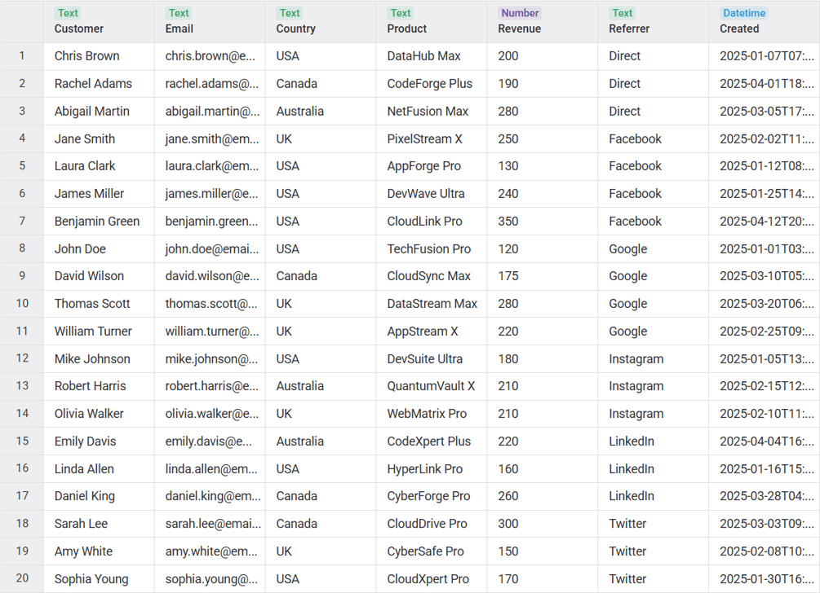Click the Text type badge on the Product column
Viewport: 820px width, 593px height.
401,13
